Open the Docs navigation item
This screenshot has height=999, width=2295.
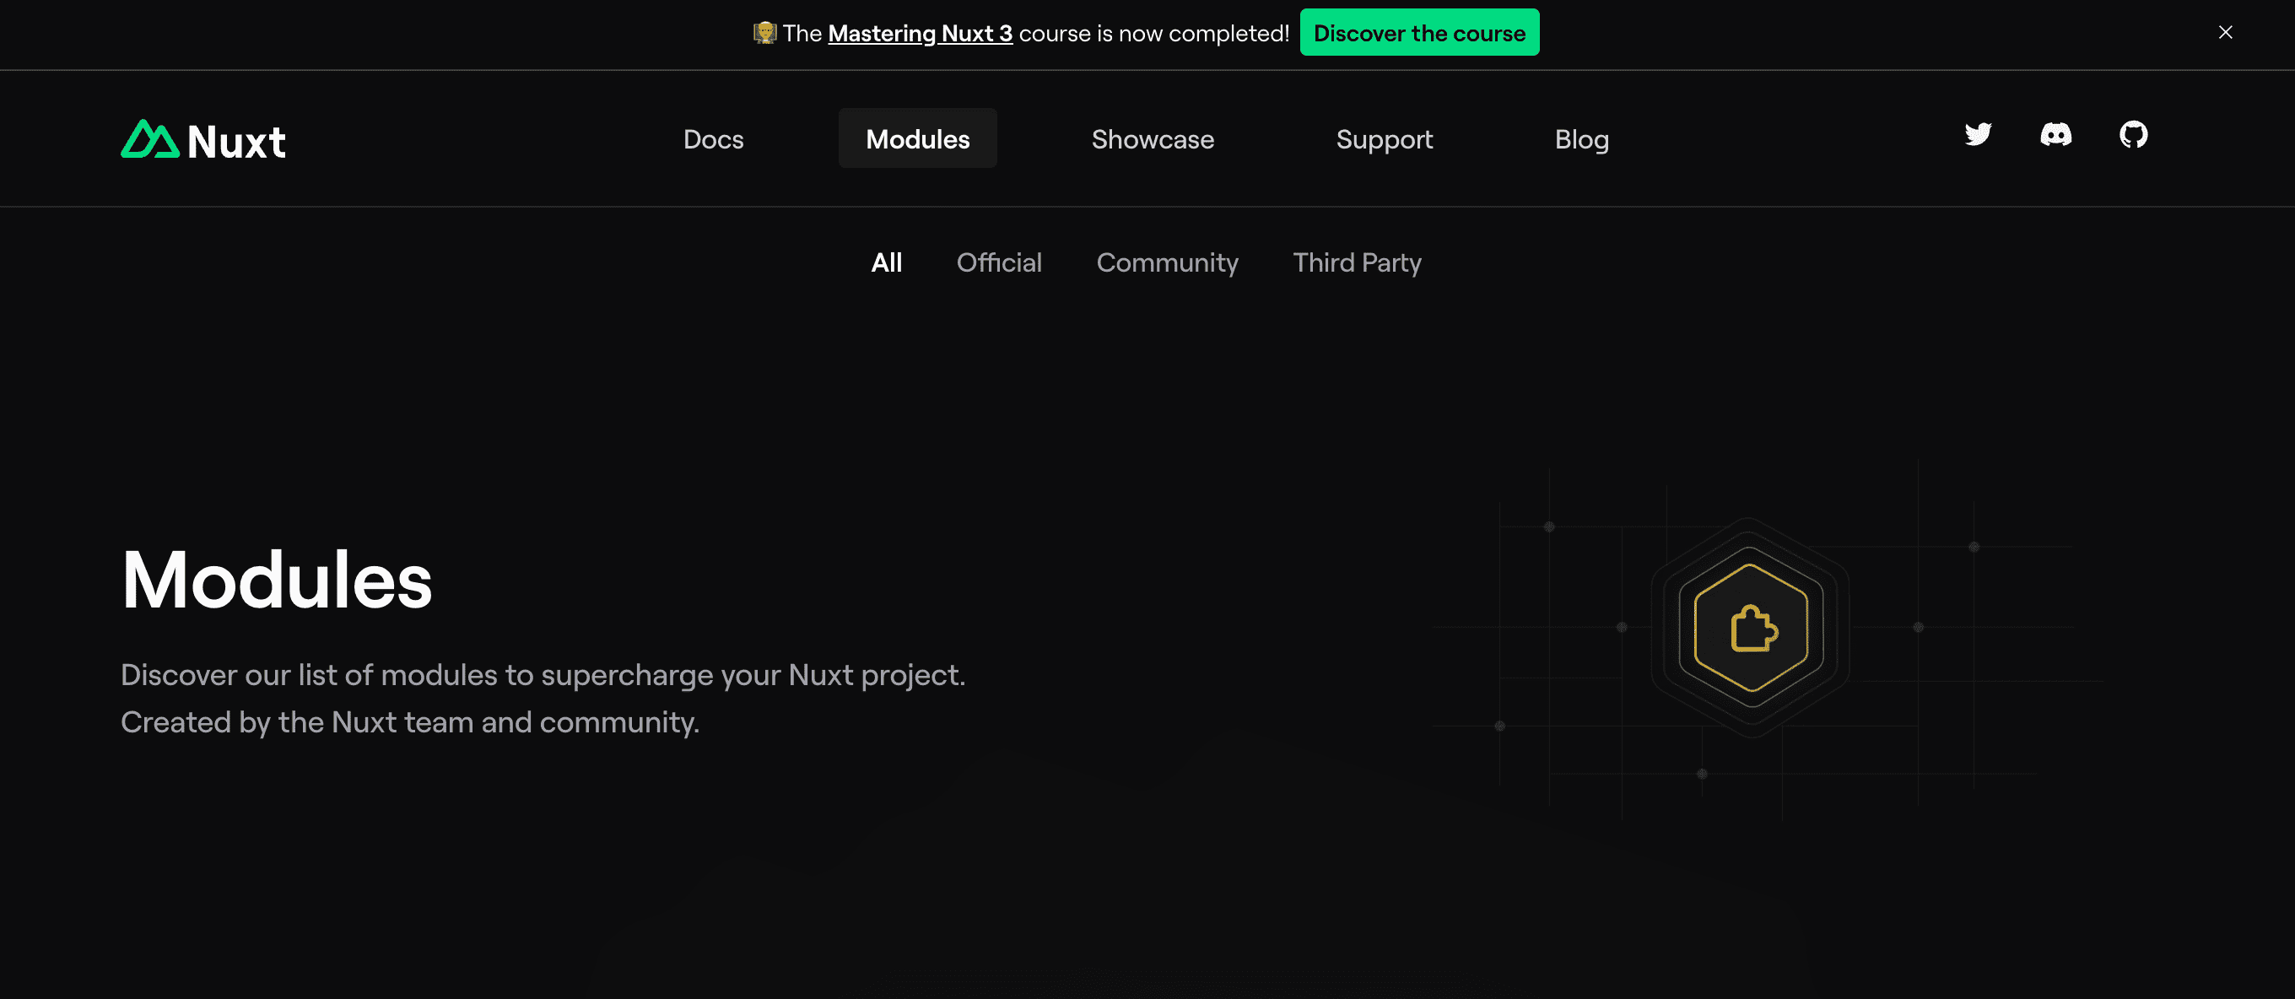pyautogui.click(x=713, y=139)
